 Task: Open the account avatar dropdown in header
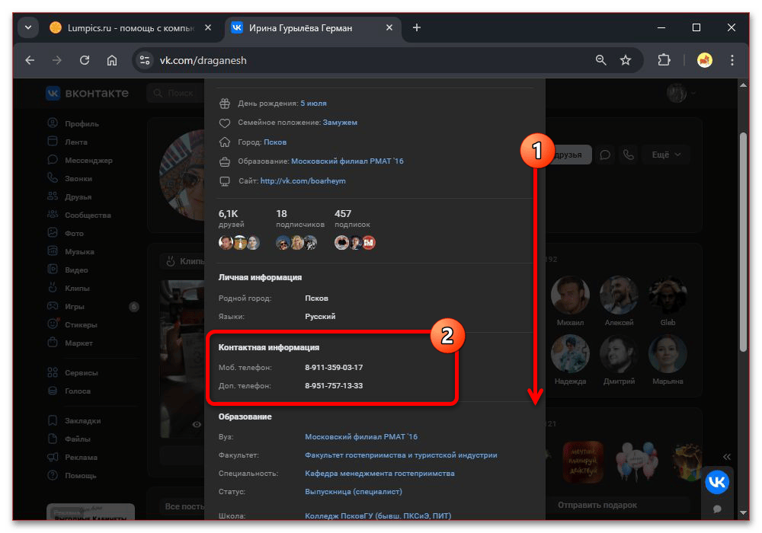pyautogui.click(x=681, y=93)
